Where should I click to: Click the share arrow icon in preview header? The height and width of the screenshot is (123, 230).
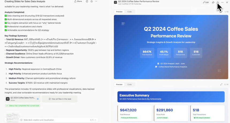tap(213, 2)
